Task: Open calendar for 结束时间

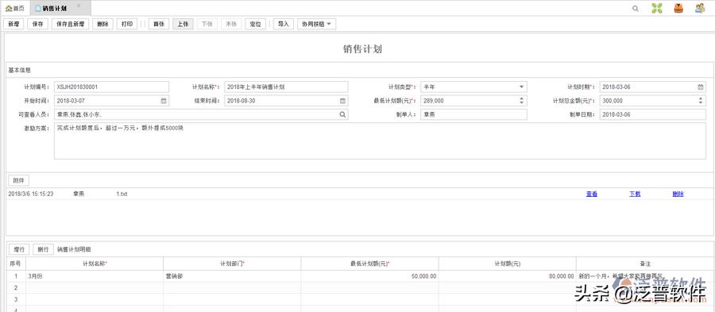Action: pos(342,101)
